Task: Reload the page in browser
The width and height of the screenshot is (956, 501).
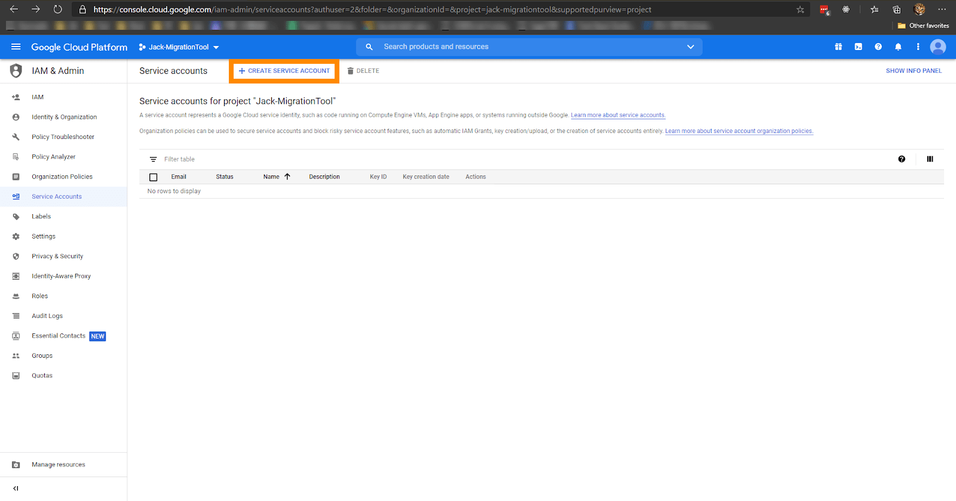Action: point(57,9)
